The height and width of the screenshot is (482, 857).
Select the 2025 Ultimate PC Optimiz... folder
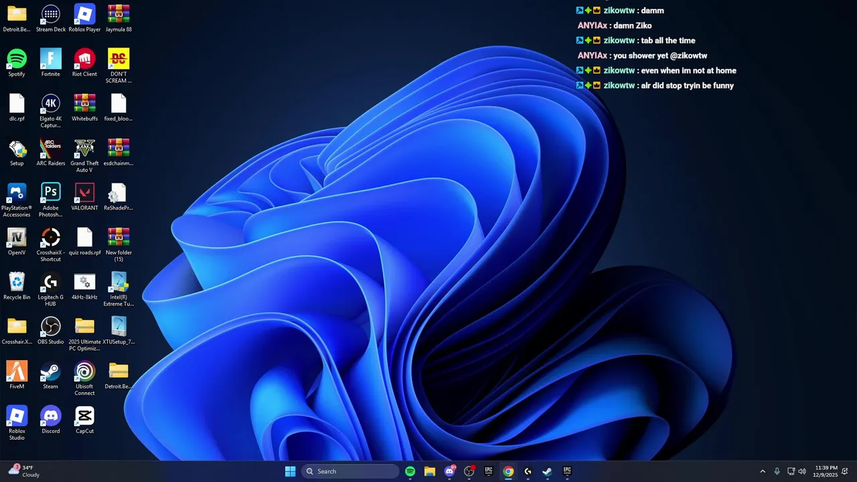(x=84, y=335)
